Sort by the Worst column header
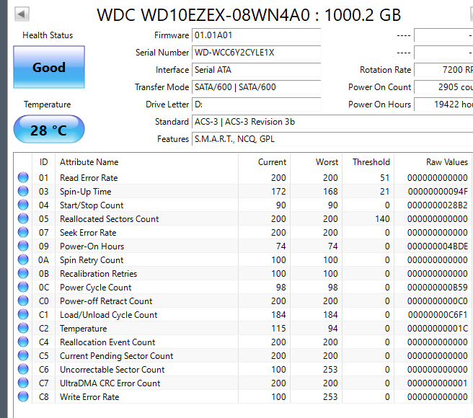 point(316,162)
